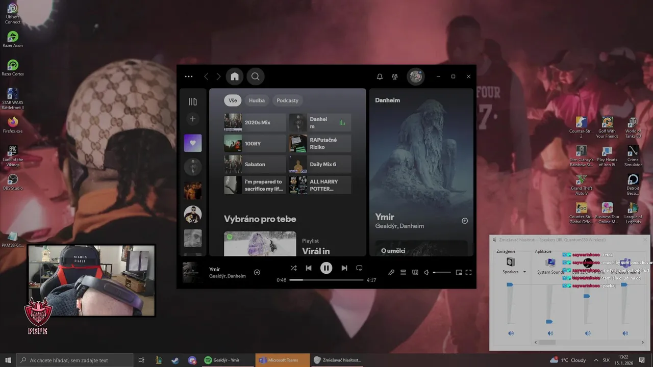The width and height of the screenshot is (653, 367).
Task: Open Steam from the taskbar
Action: click(175, 360)
